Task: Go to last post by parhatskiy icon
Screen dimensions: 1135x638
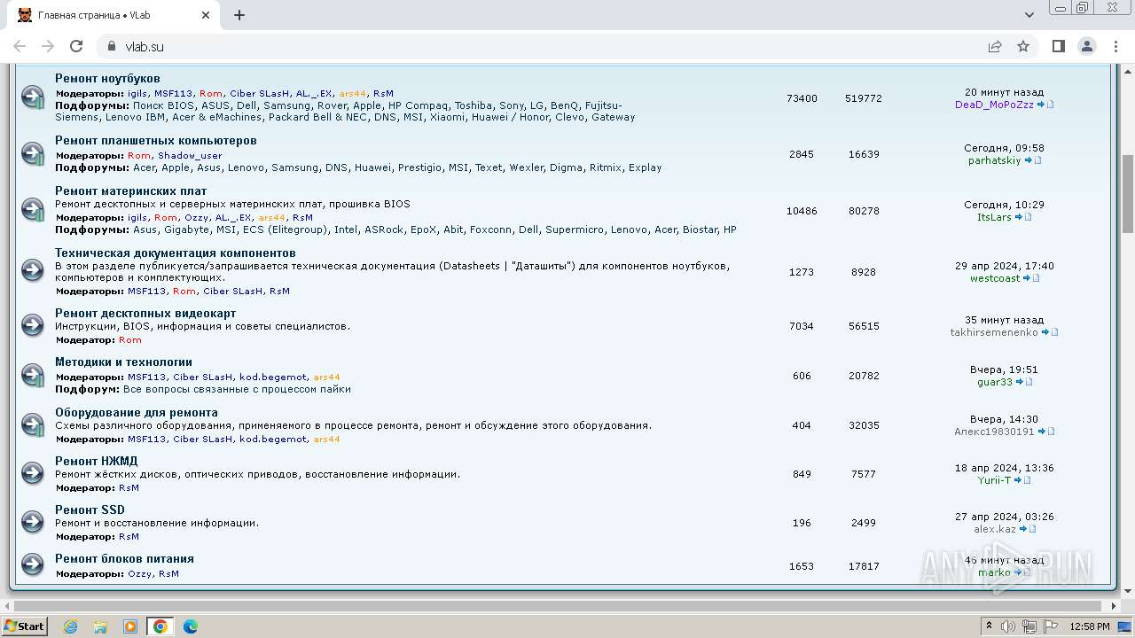Action: [1033, 160]
